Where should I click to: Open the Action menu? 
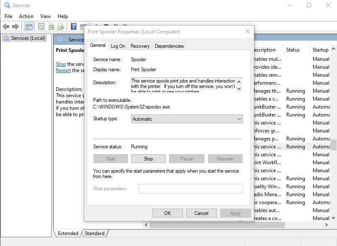(26, 16)
